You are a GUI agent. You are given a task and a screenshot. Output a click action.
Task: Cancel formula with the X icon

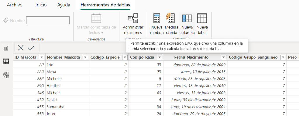(x=21, y=48)
